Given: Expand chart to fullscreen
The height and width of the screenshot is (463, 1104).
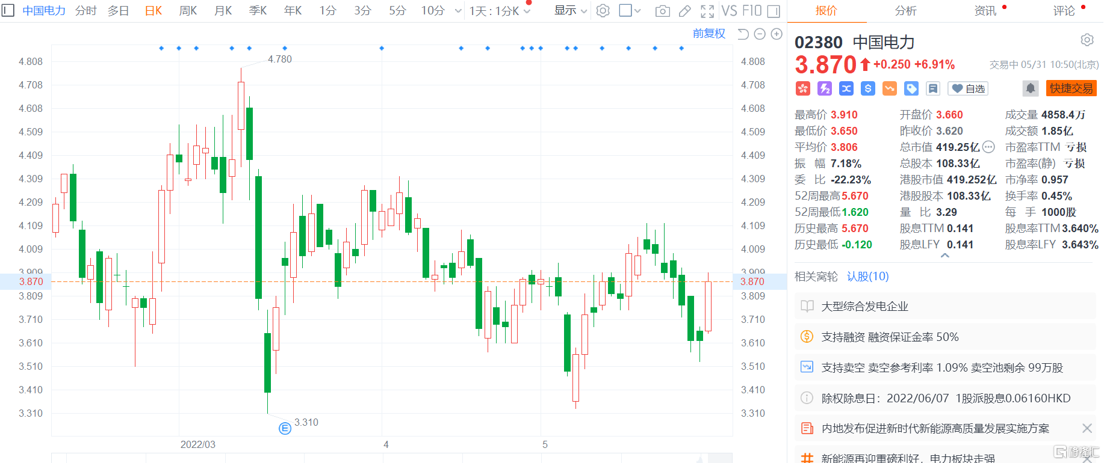Looking at the screenshot, I should coord(707,11).
